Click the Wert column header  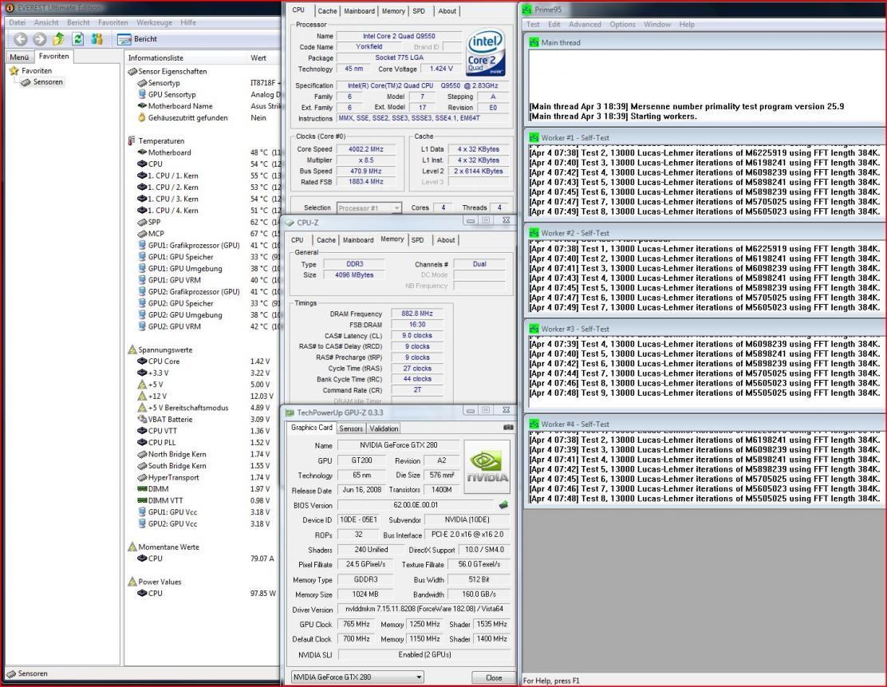coord(258,57)
